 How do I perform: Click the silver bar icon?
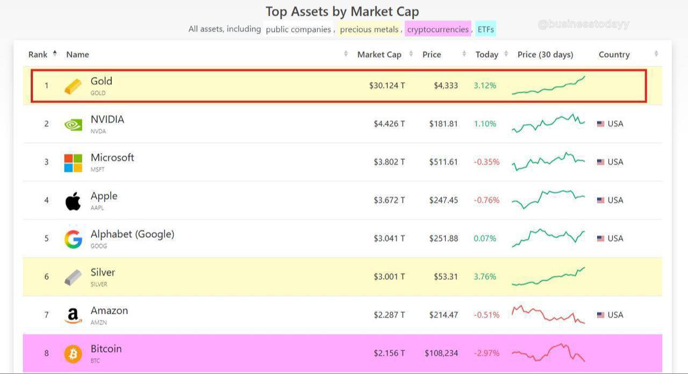click(73, 277)
